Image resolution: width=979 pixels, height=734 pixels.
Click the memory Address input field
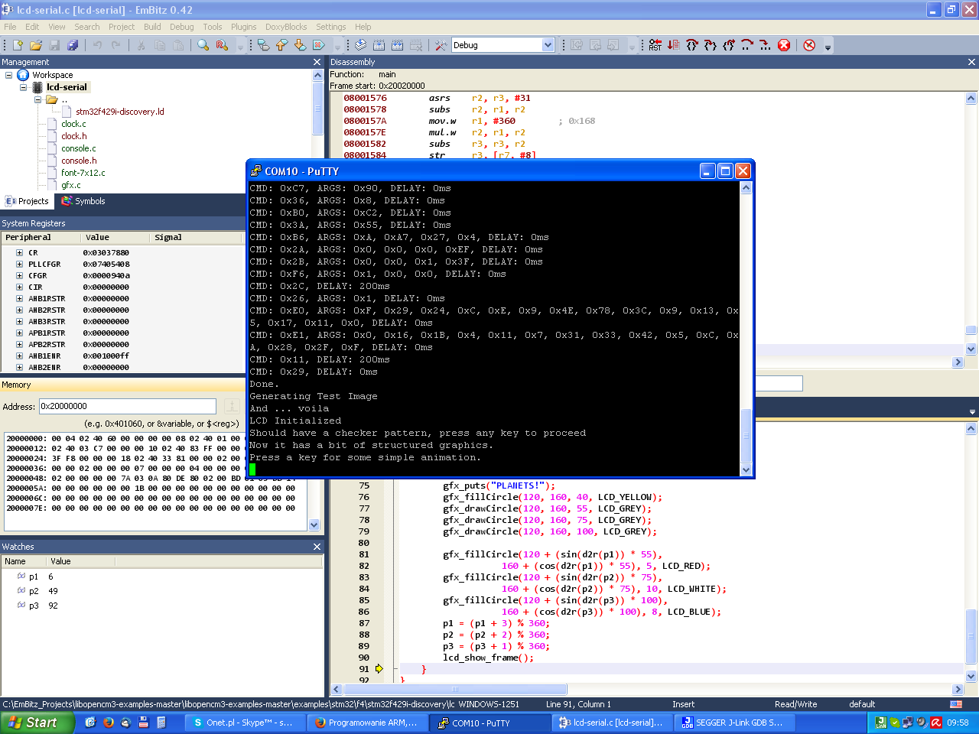point(128,406)
